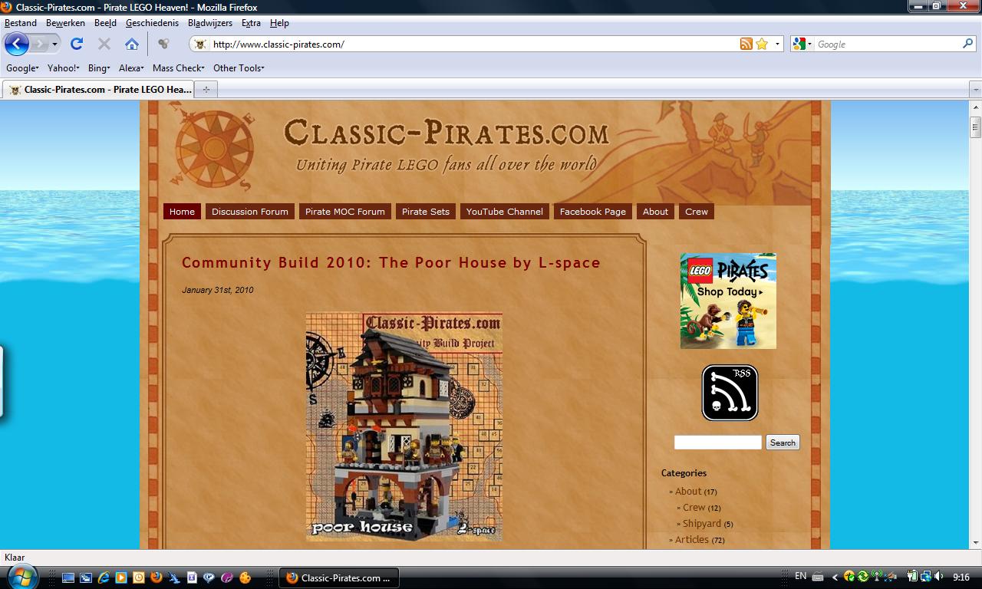Viewport: 982px width, 589px height.
Task: Open the back/forward history dropdown arrow
Action: click(x=54, y=44)
